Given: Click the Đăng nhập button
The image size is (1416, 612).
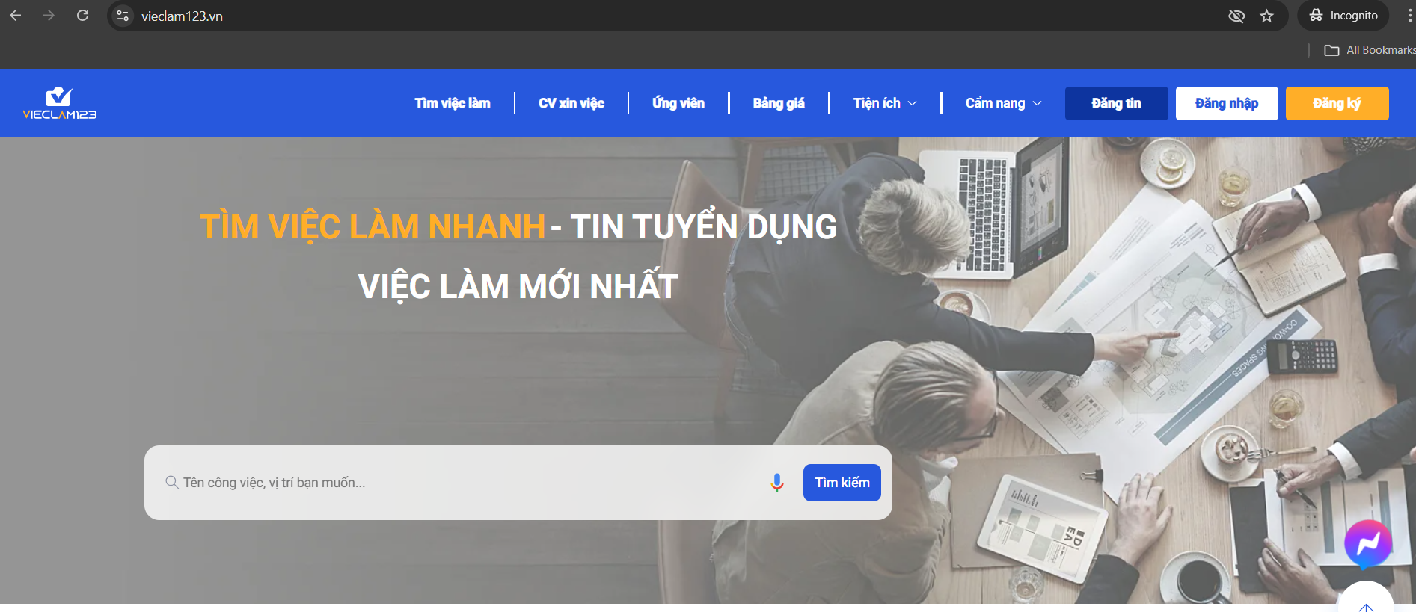Looking at the screenshot, I should pyautogui.click(x=1227, y=103).
